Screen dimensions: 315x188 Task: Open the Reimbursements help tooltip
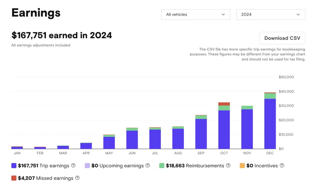[229, 165]
